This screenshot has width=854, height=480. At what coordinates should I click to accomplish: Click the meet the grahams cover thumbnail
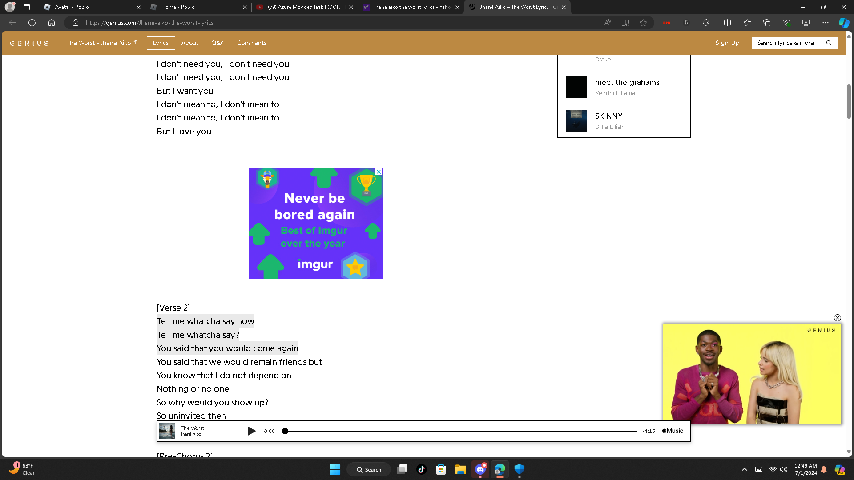pyautogui.click(x=576, y=87)
